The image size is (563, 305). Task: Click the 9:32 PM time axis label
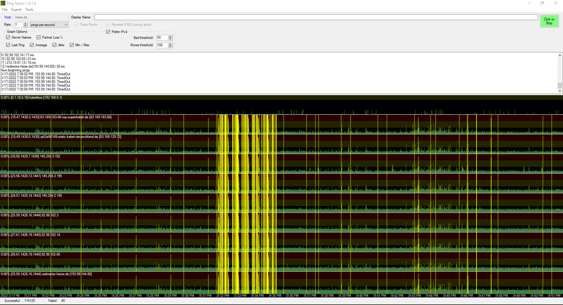[x=223, y=295]
